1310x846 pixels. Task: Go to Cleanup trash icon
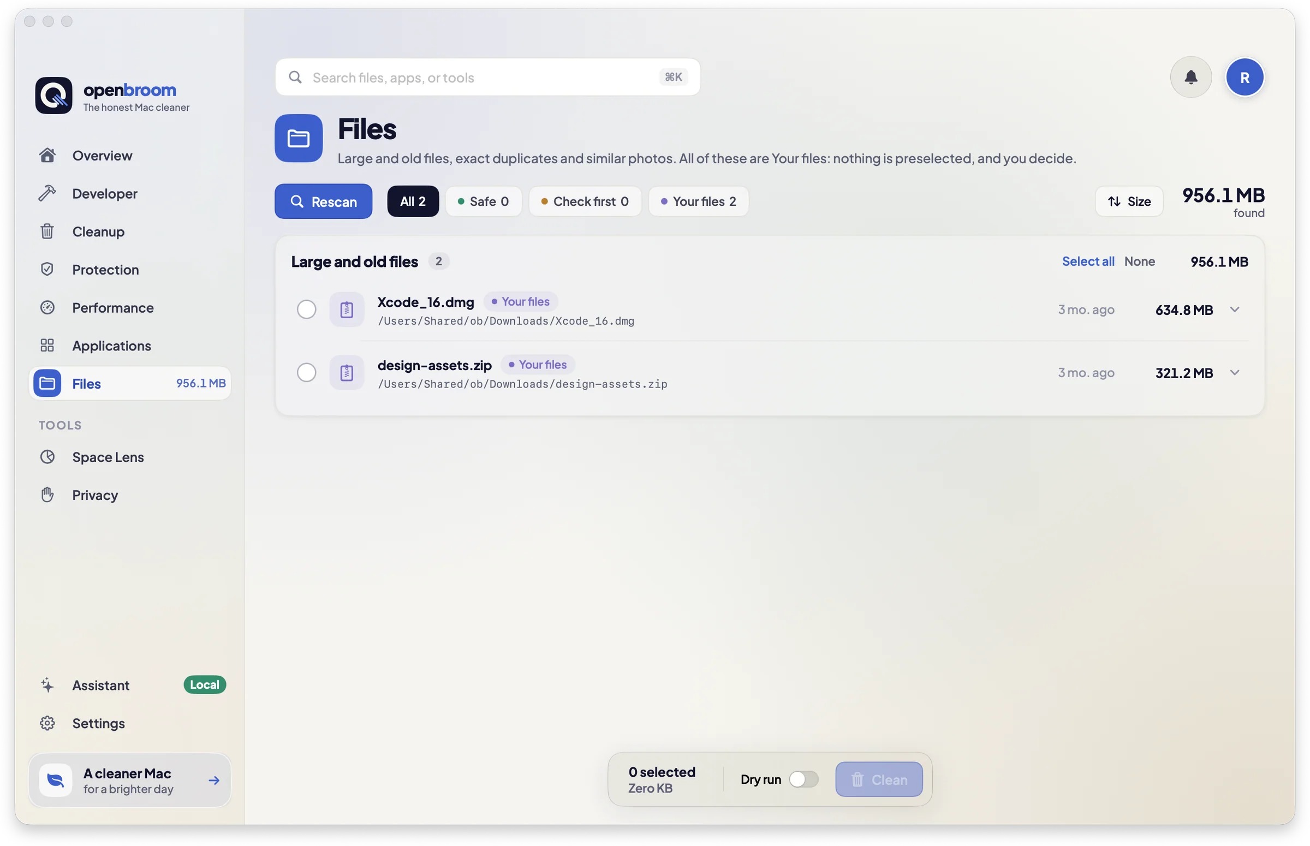tap(47, 231)
